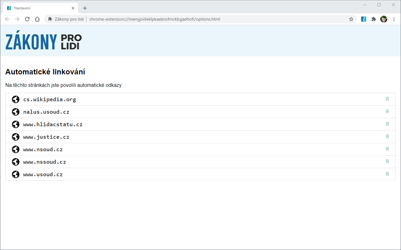This screenshot has width=401, height=250.
Task: Open the Zákony pro lidi extension toolbar icon
Action: pyautogui.click(x=364, y=19)
